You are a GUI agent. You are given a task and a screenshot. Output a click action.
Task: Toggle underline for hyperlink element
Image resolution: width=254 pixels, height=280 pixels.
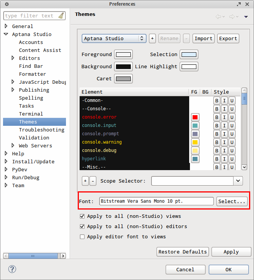click(x=232, y=159)
